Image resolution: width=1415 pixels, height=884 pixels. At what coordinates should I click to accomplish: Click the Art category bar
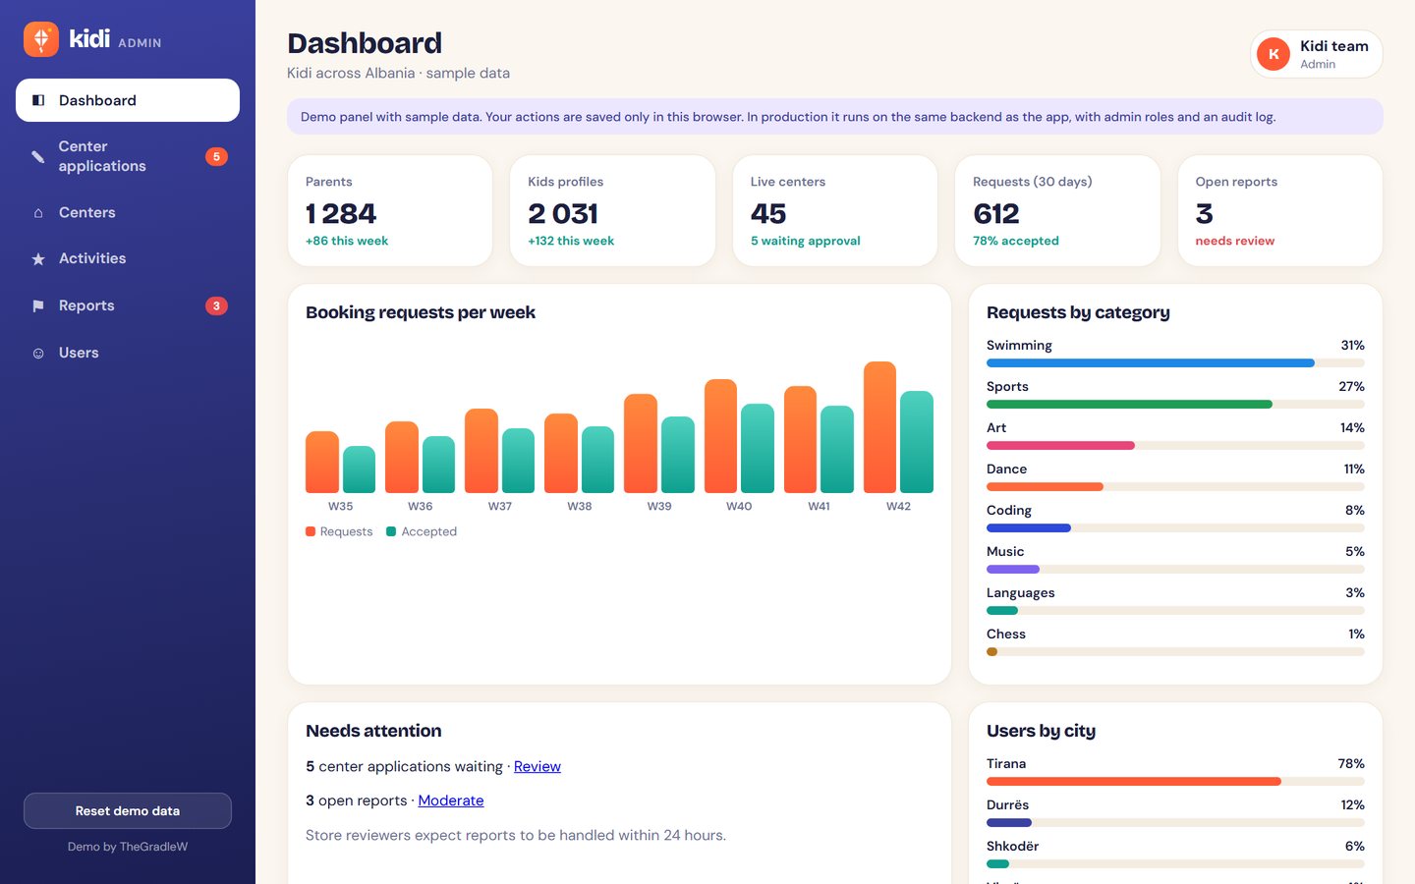click(x=1175, y=446)
